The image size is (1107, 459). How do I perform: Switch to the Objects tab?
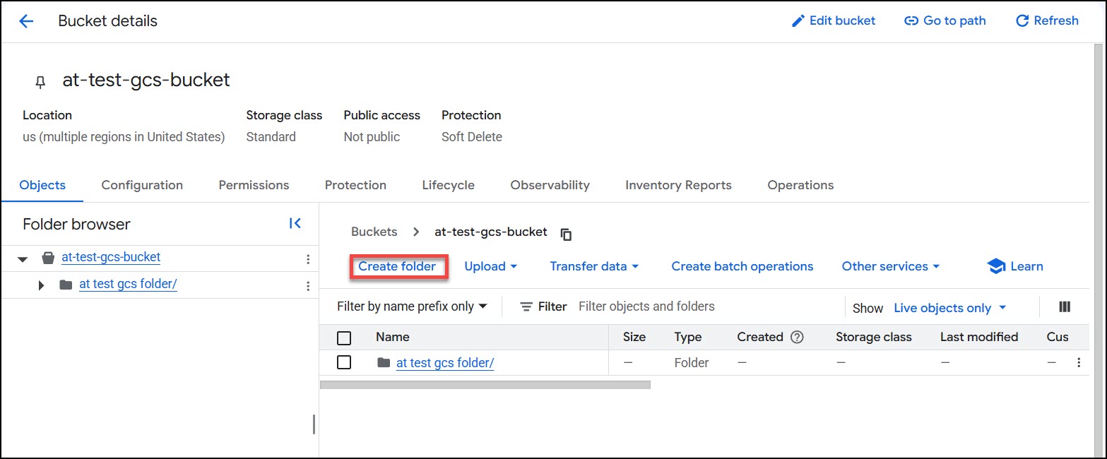[x=42, y=185]
